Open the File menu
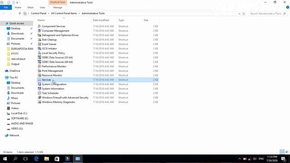This screenshot has width=290, height=163. pyautogui.click(x=6, y=7)
